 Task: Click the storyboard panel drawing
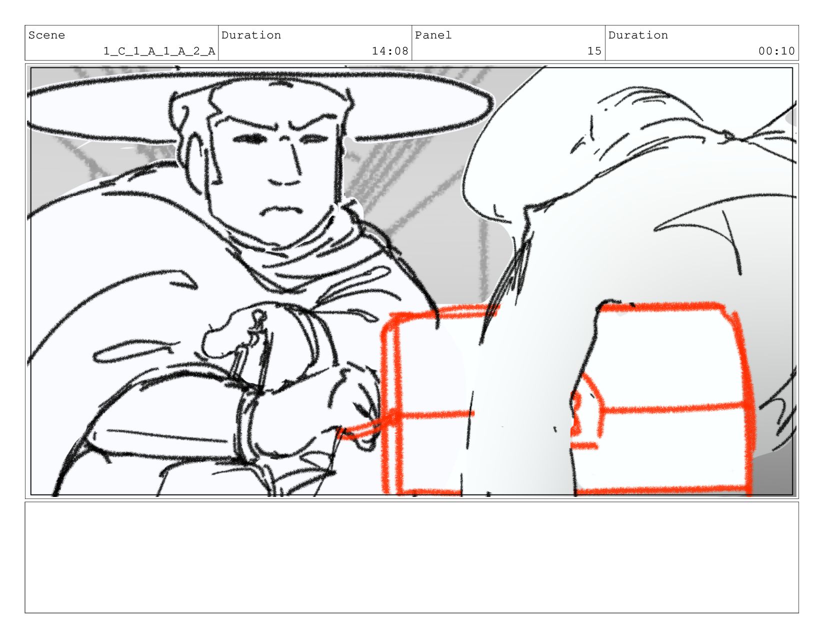[412, 281]
